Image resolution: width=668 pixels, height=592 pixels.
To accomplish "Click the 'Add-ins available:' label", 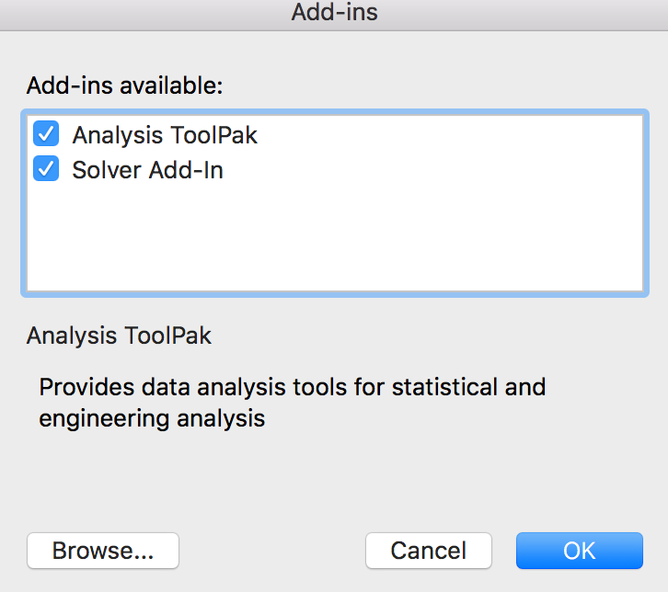I will point(125,85).
